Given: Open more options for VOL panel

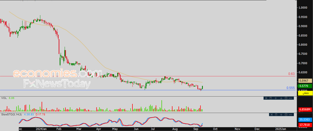Looking at the screenshot, I should click(x=290, y=98).
